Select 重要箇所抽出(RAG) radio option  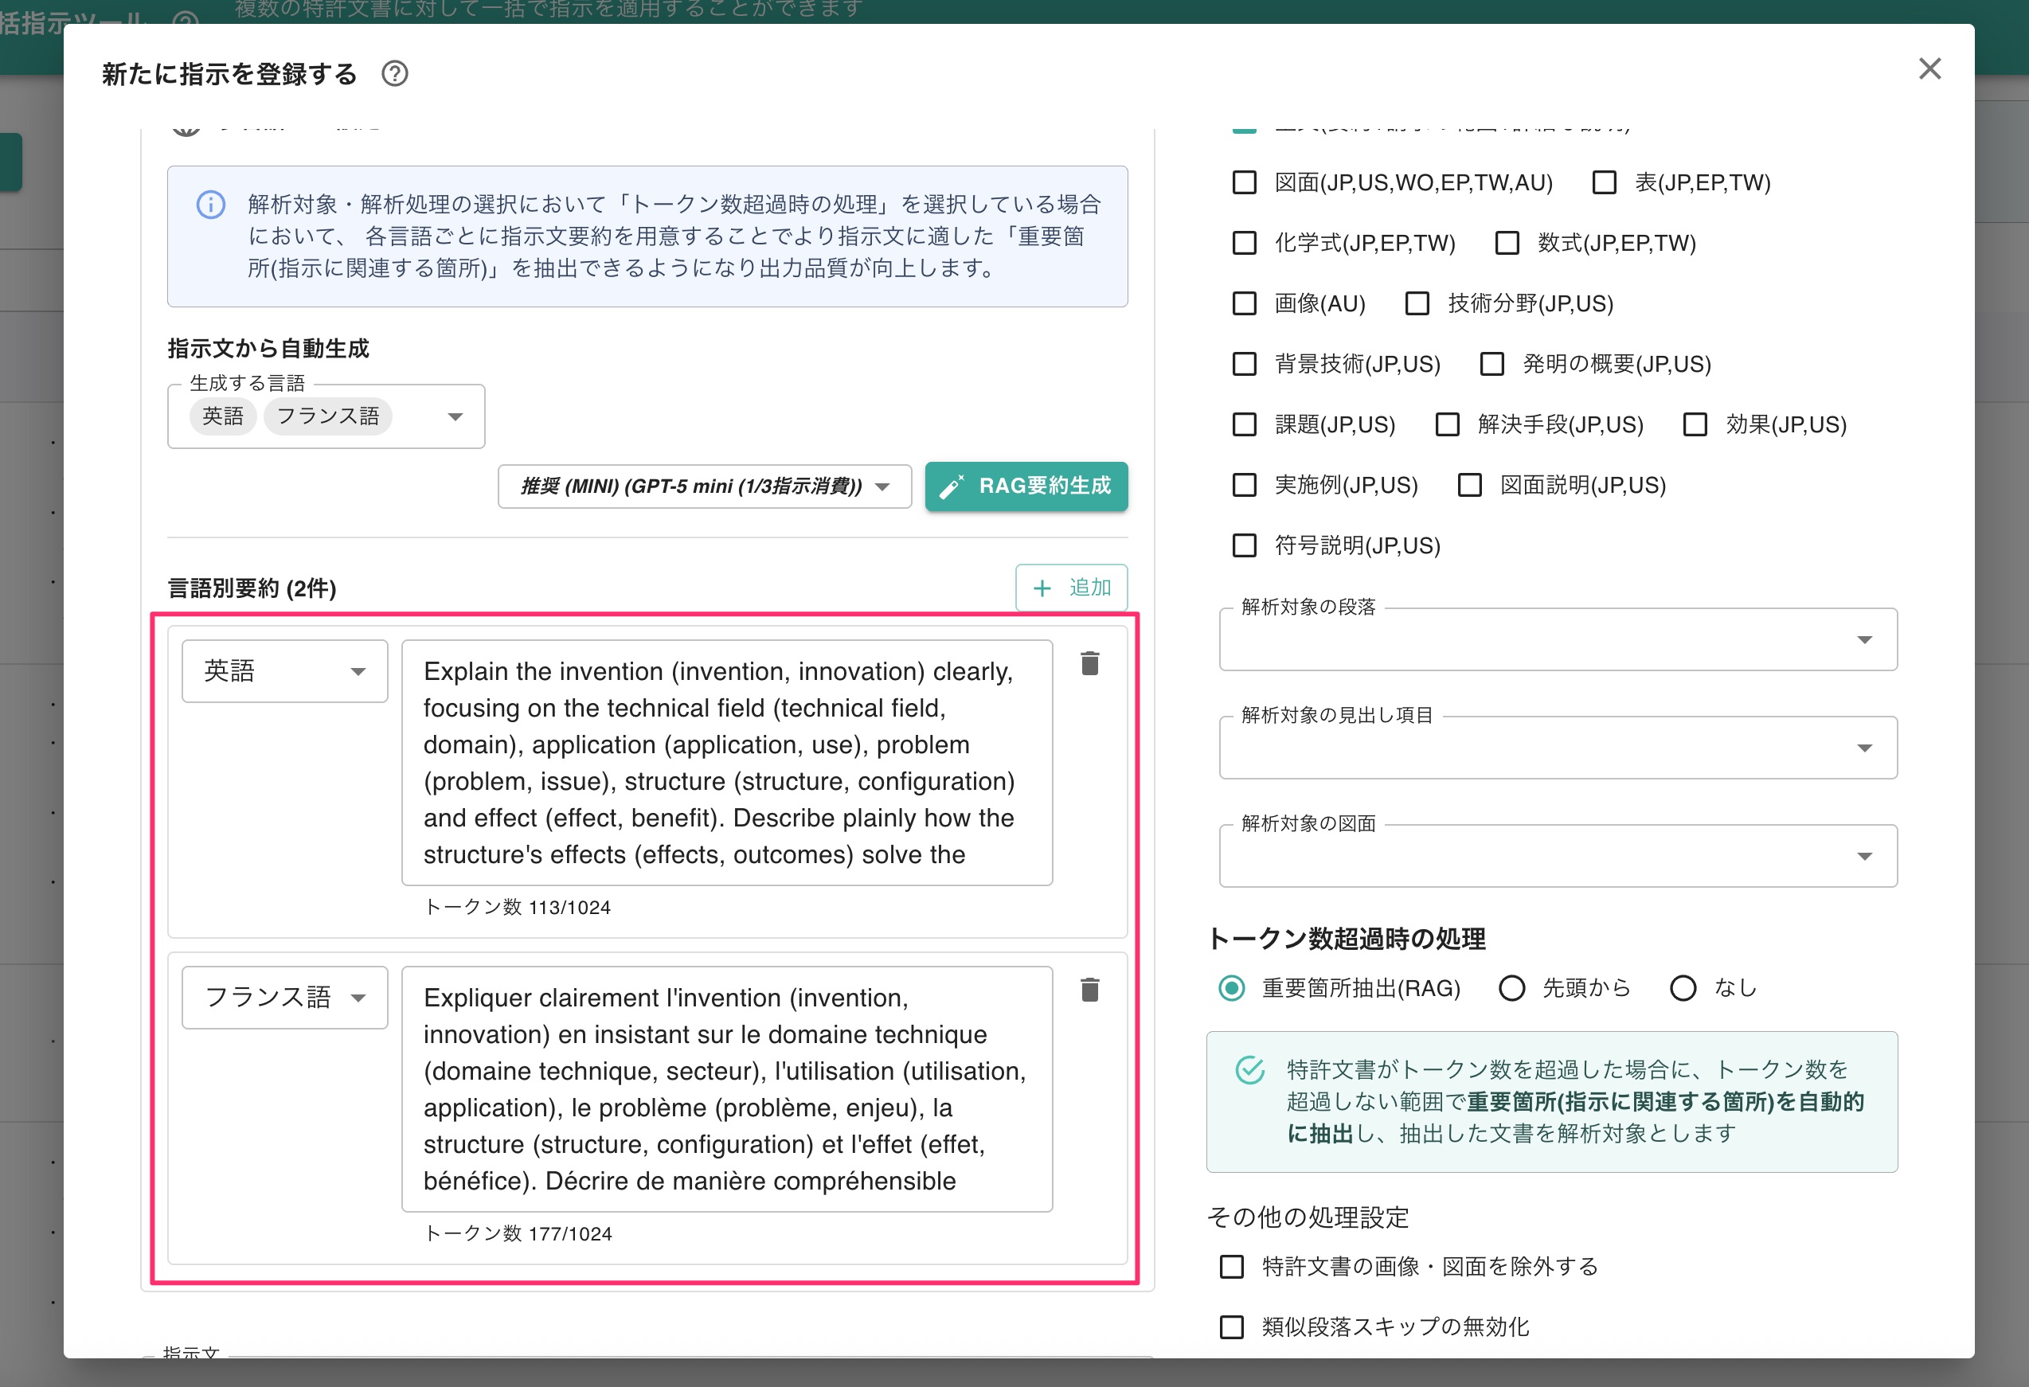1232,988
